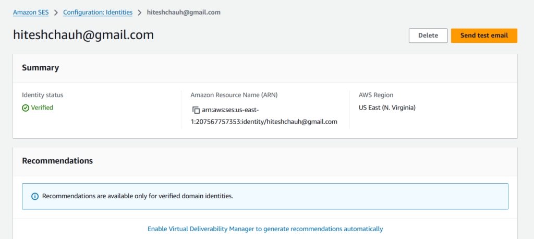Open the Amazon SES breadcrumb link
The image size is (534, 239).
31,12
